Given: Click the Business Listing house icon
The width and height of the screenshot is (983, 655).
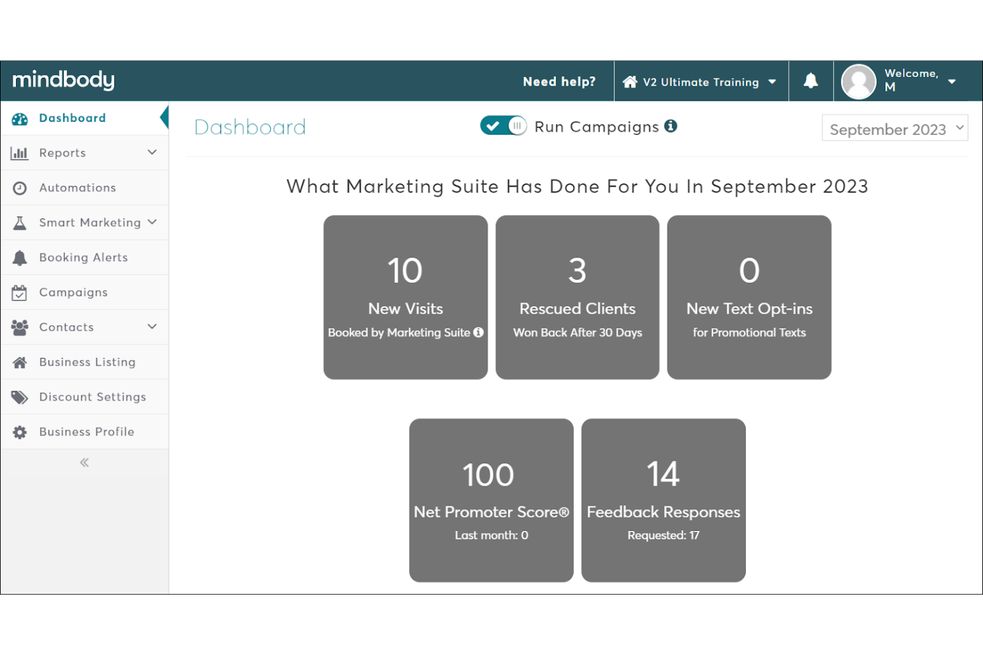Looking at the screenshot, I should [20, 362].
